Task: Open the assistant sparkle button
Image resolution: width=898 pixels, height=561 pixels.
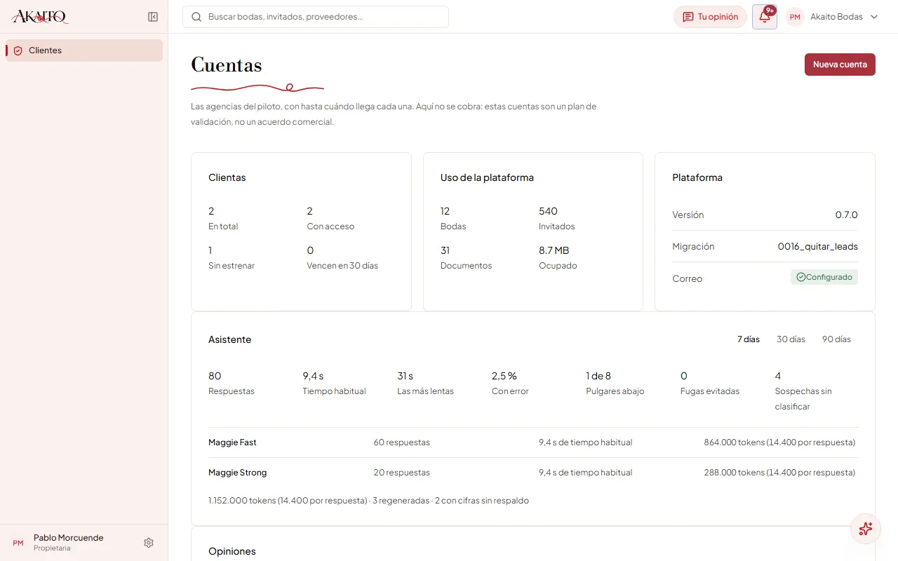Action: coord(866,529)
